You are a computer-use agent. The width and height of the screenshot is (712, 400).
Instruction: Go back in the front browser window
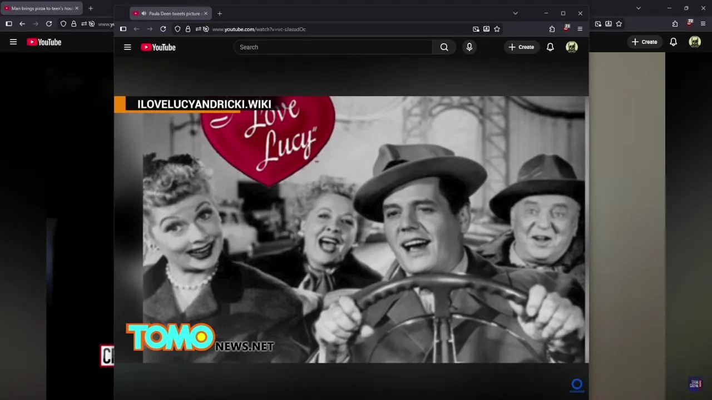coord(136,29)
